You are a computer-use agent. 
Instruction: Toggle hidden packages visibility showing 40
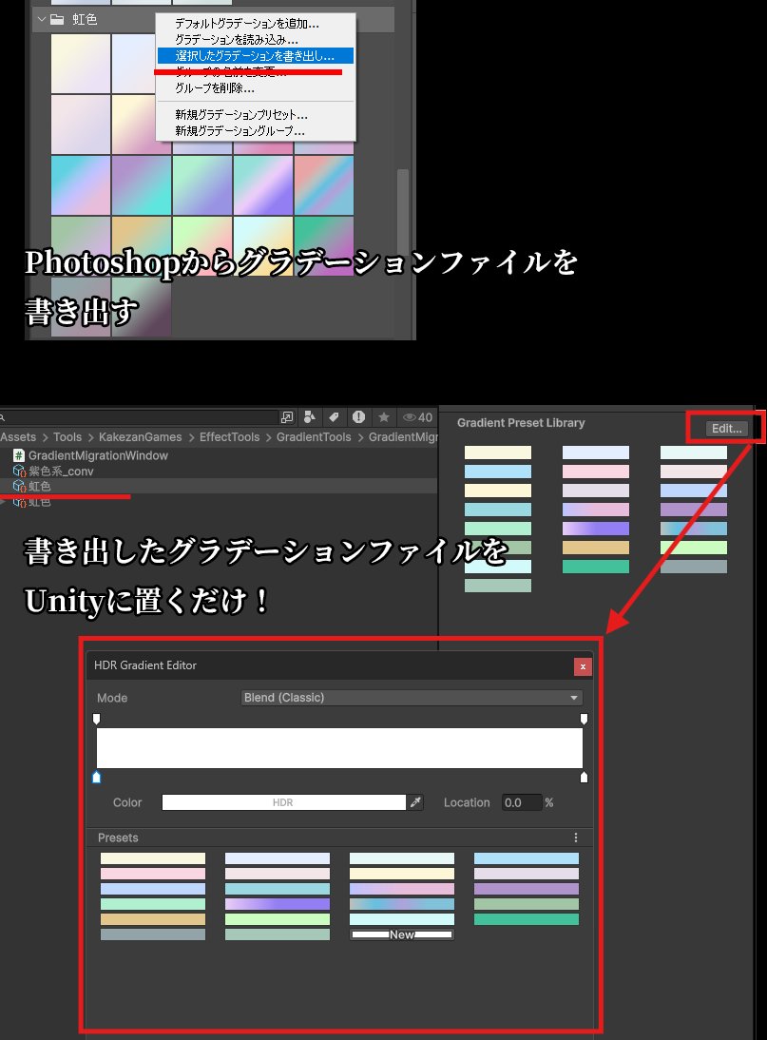tap(417, 417)
